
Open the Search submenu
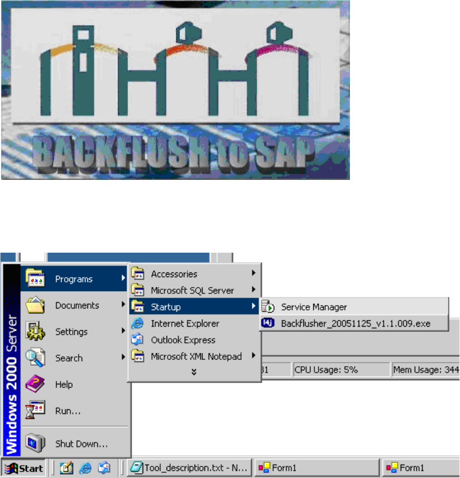coord(74,357)
